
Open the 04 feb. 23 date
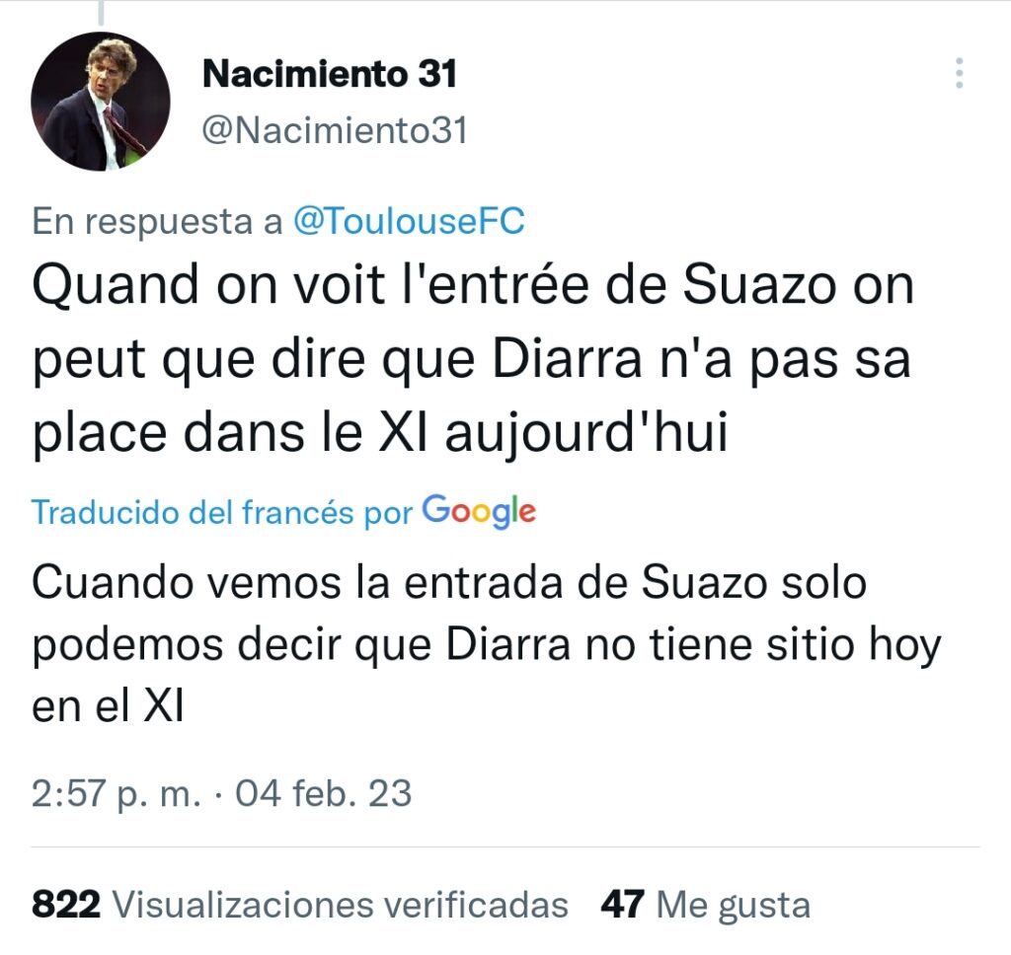click(323, 793)
